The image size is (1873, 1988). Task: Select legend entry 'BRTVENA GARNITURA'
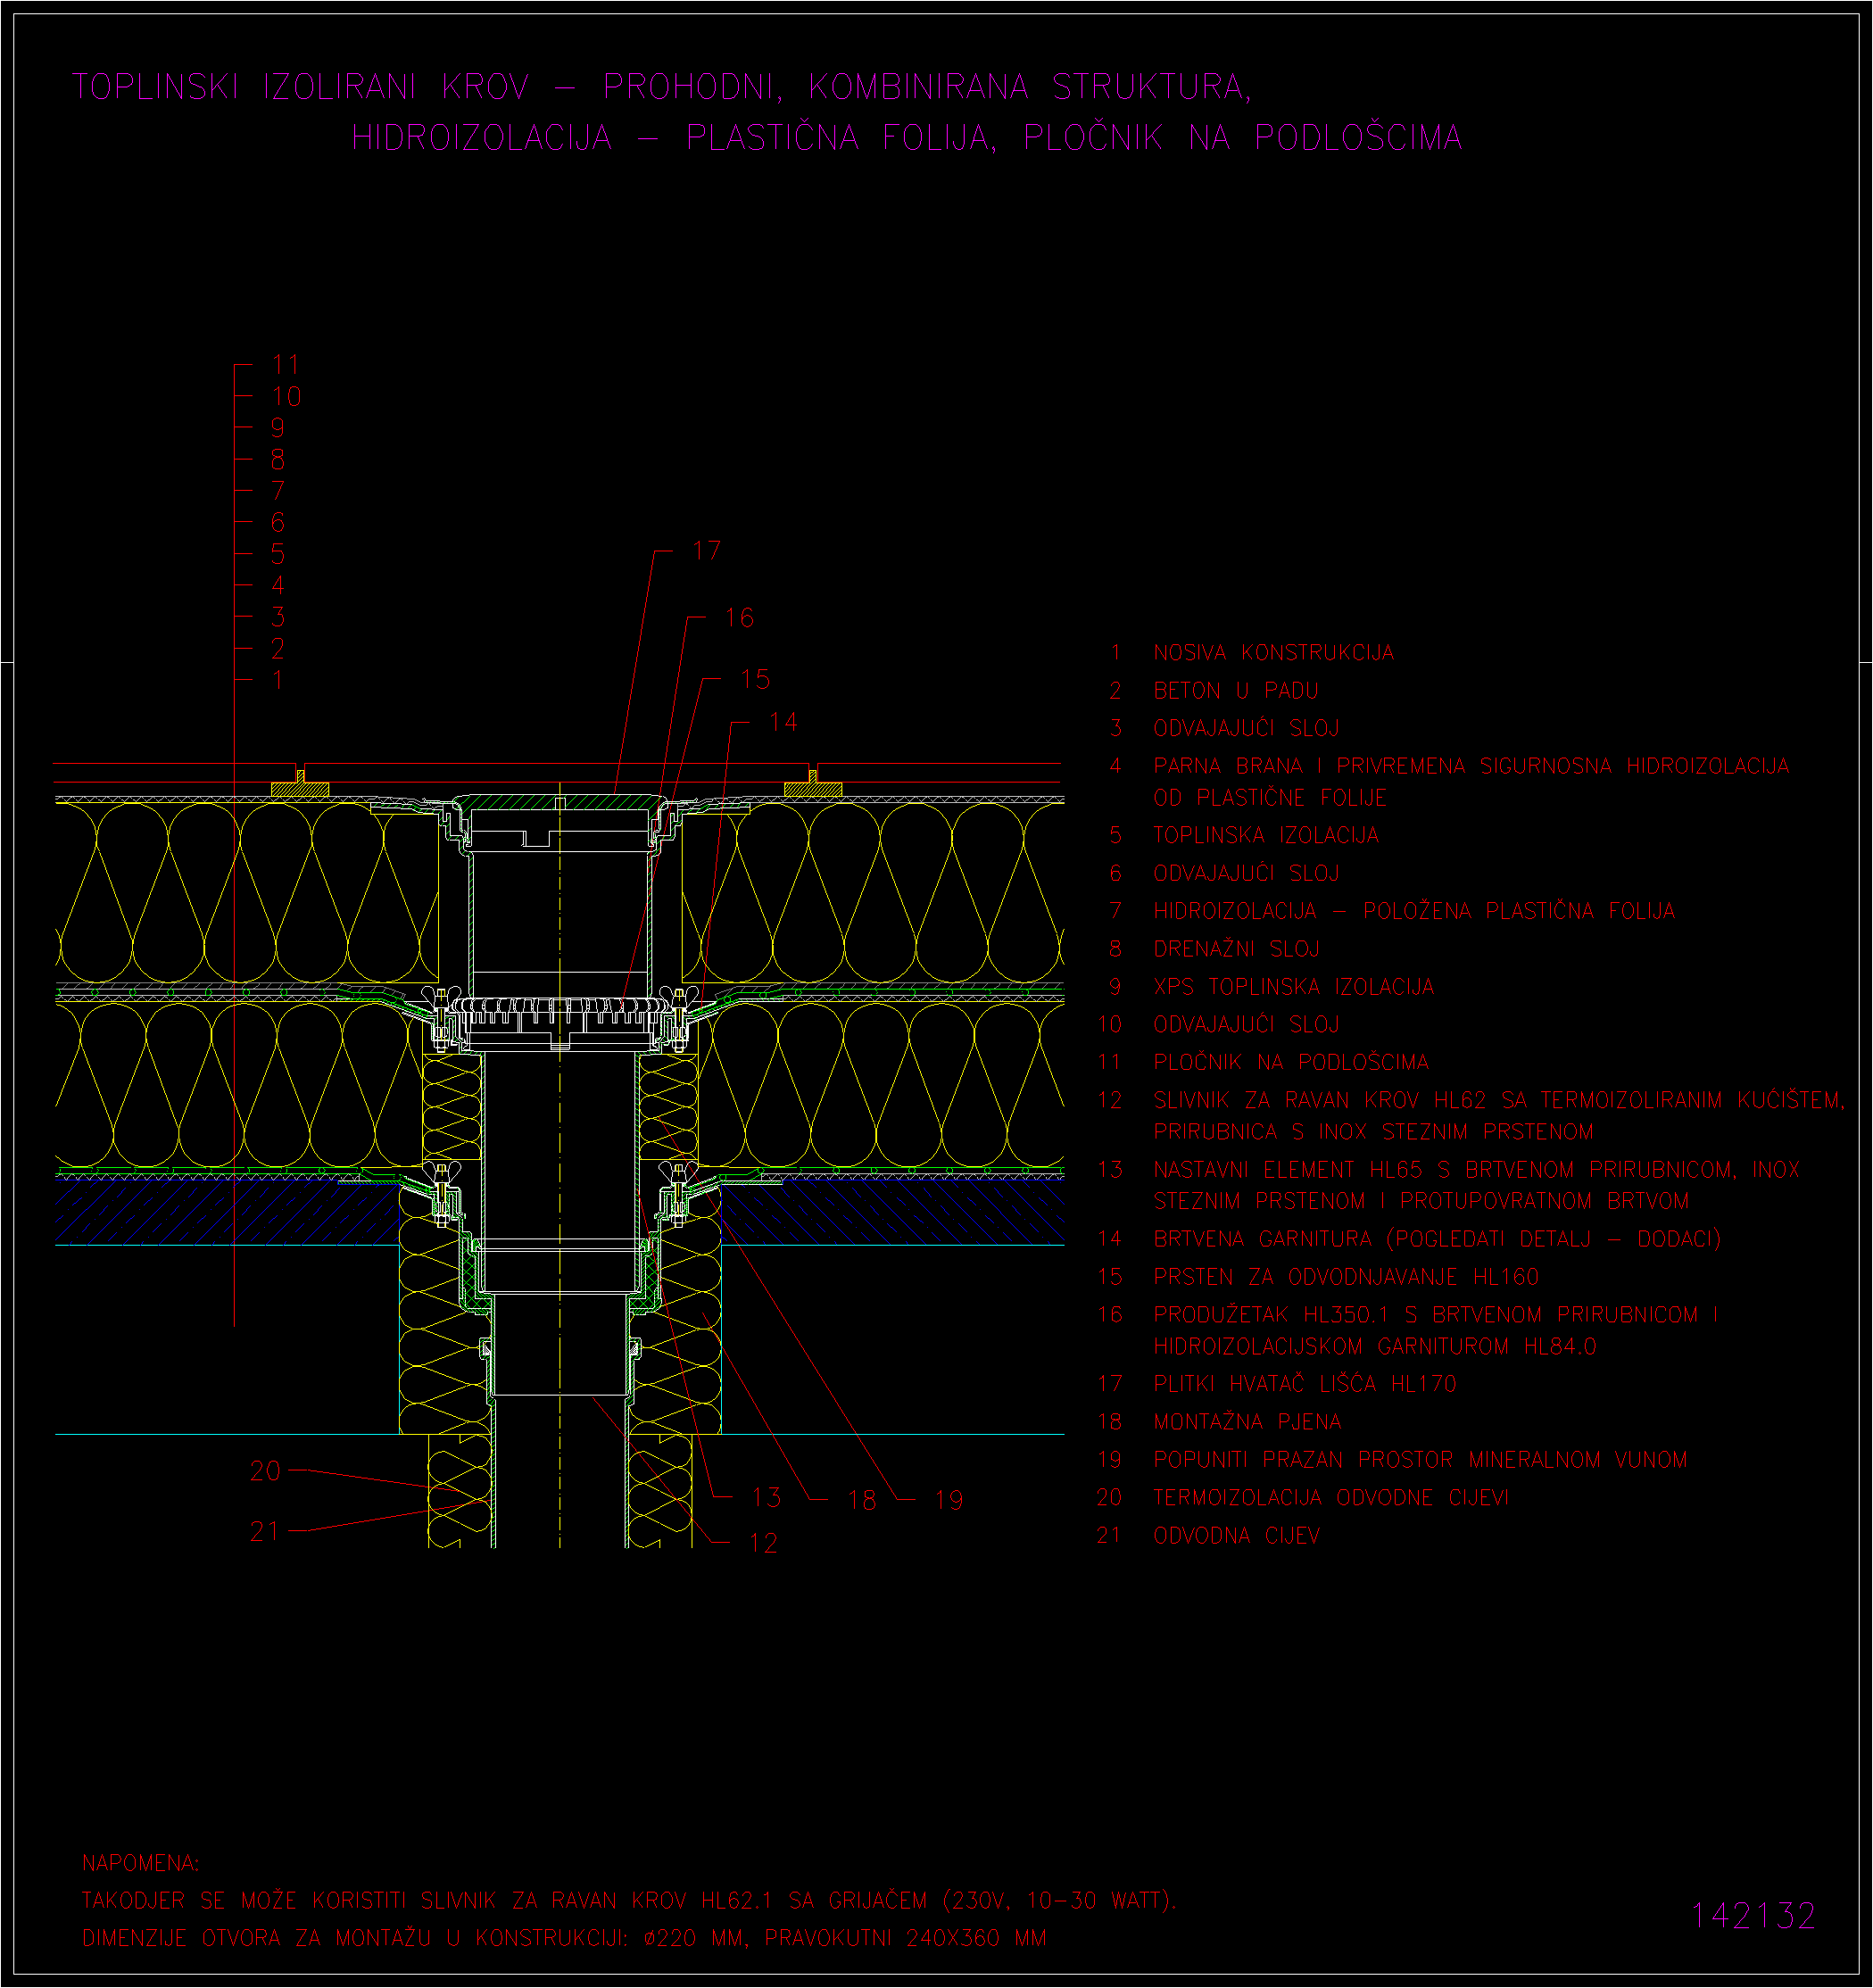pyautogui.click(x=1263, y=1239)
